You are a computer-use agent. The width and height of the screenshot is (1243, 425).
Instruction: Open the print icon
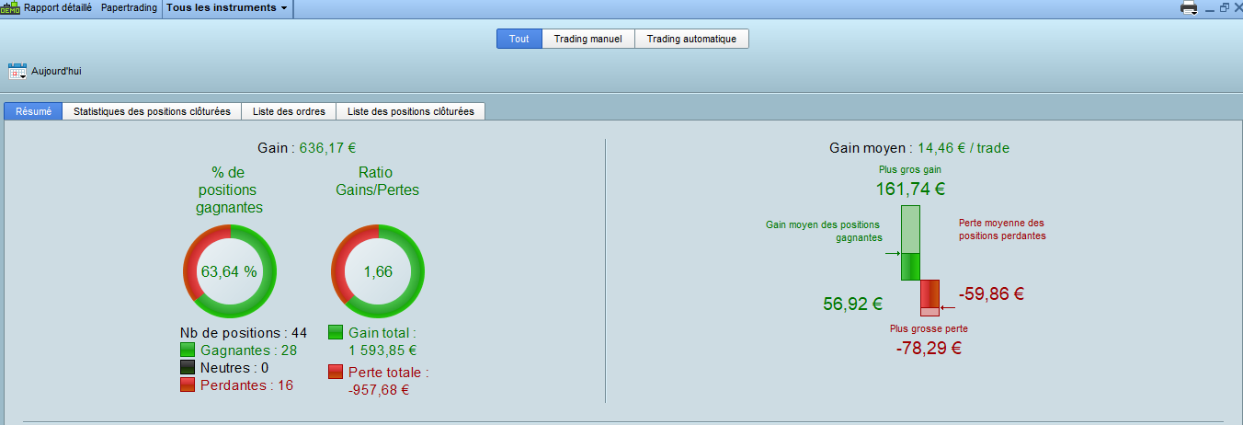point(1189,7)
